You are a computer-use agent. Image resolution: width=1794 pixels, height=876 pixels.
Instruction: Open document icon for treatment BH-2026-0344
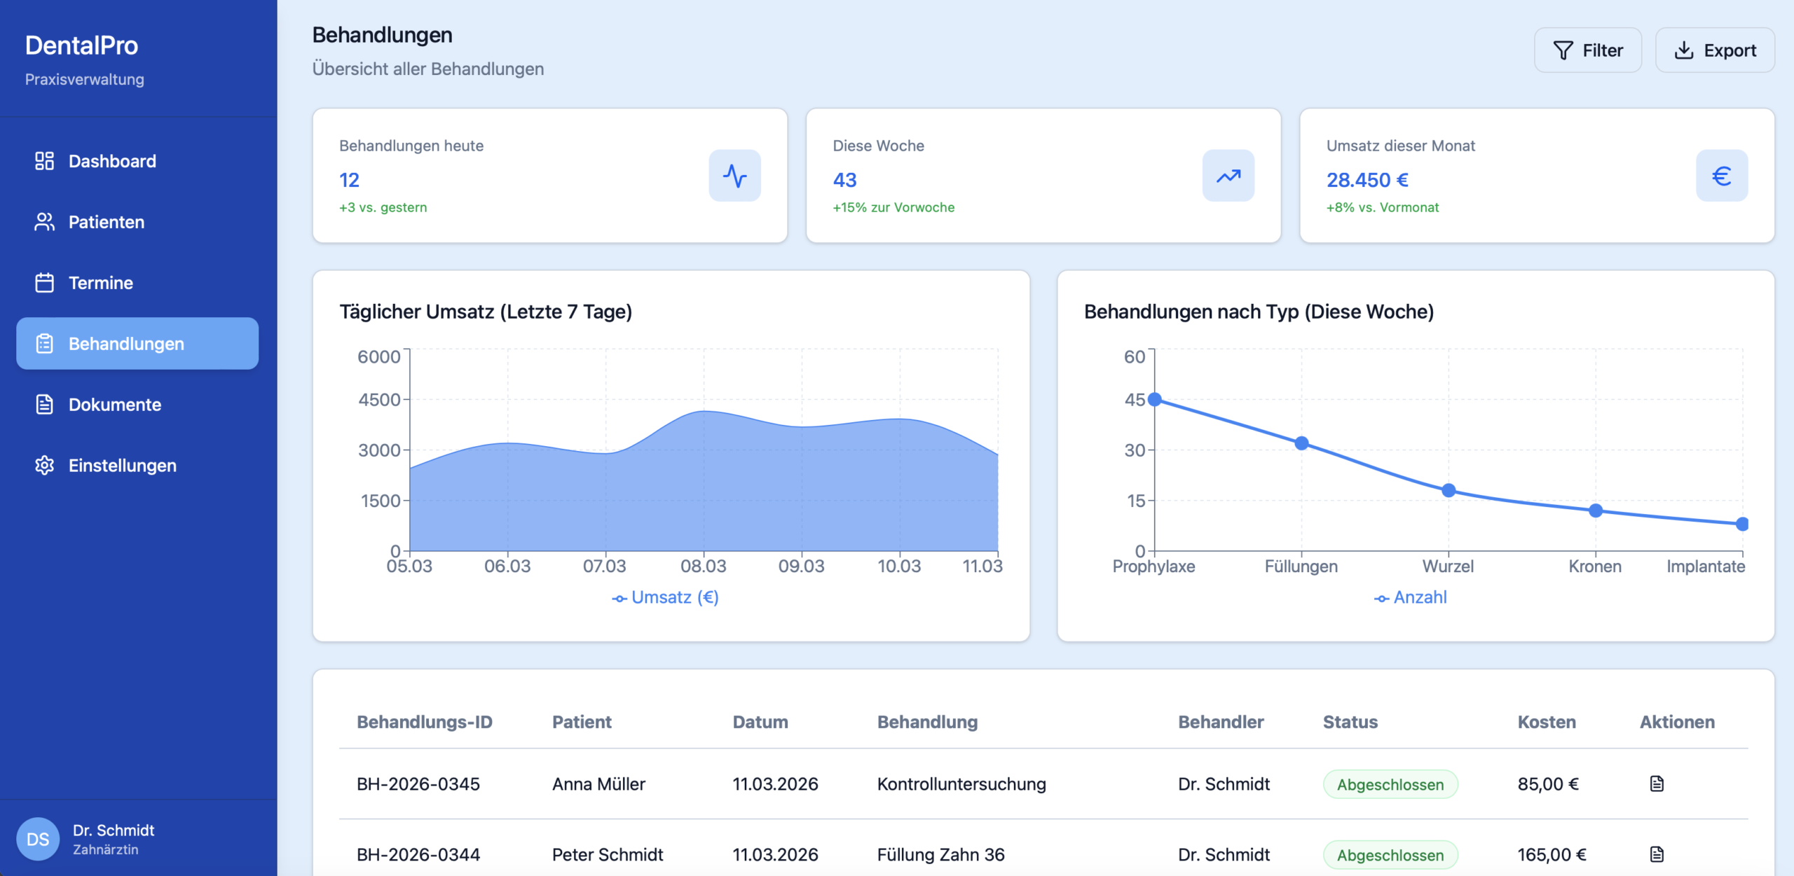click(1657, 854)
